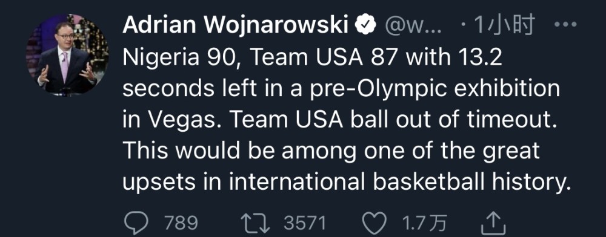This screenshot has height=237, width=606.
Task: Open Adrian Wojnarowski's profile picture
Action: [67, 55]
